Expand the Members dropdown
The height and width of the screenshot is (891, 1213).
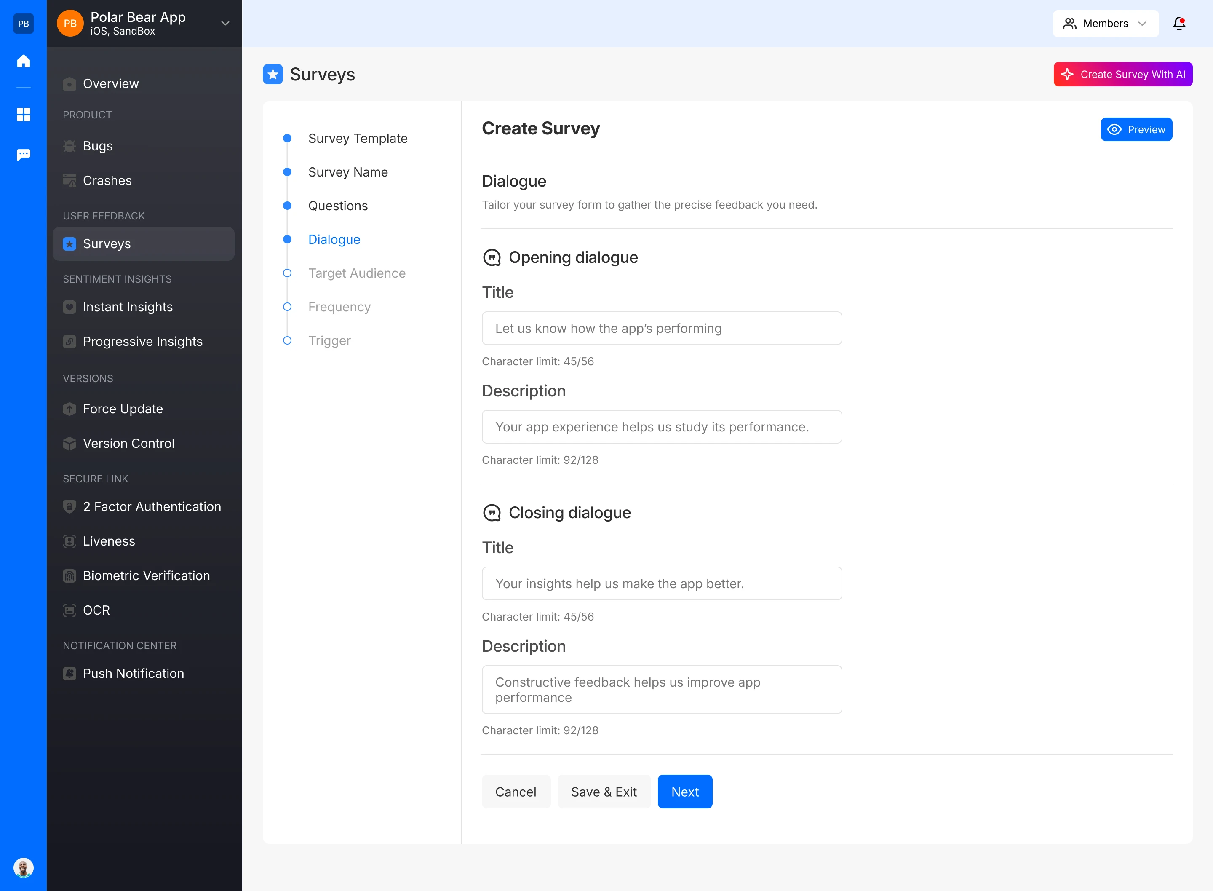pyautogui.click(x=1105, y=23)
